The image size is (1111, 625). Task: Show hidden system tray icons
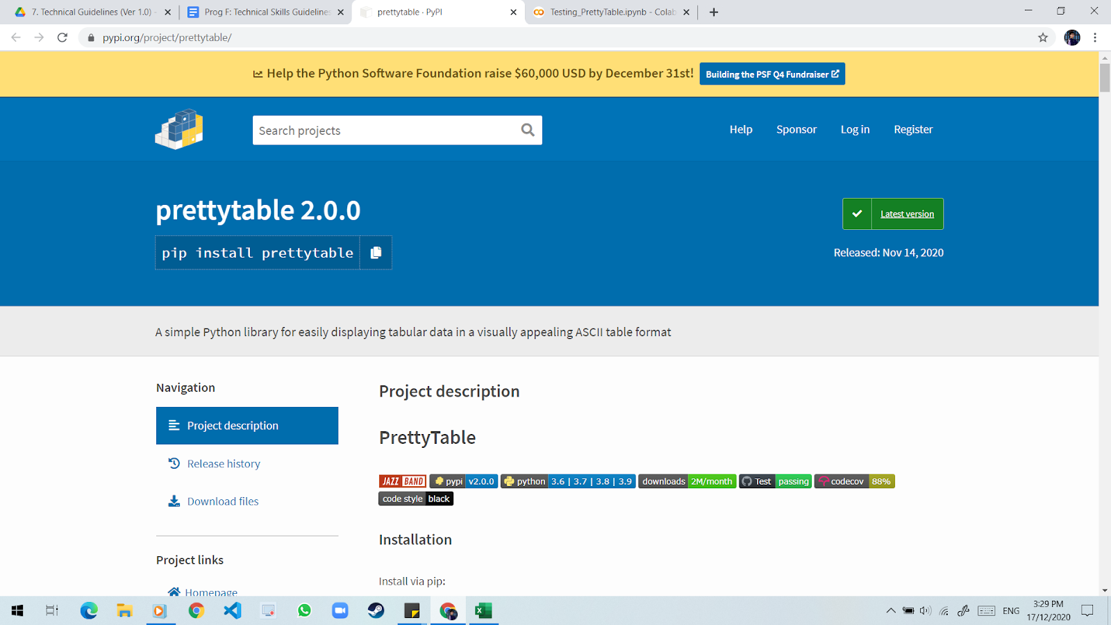[890, 611]
